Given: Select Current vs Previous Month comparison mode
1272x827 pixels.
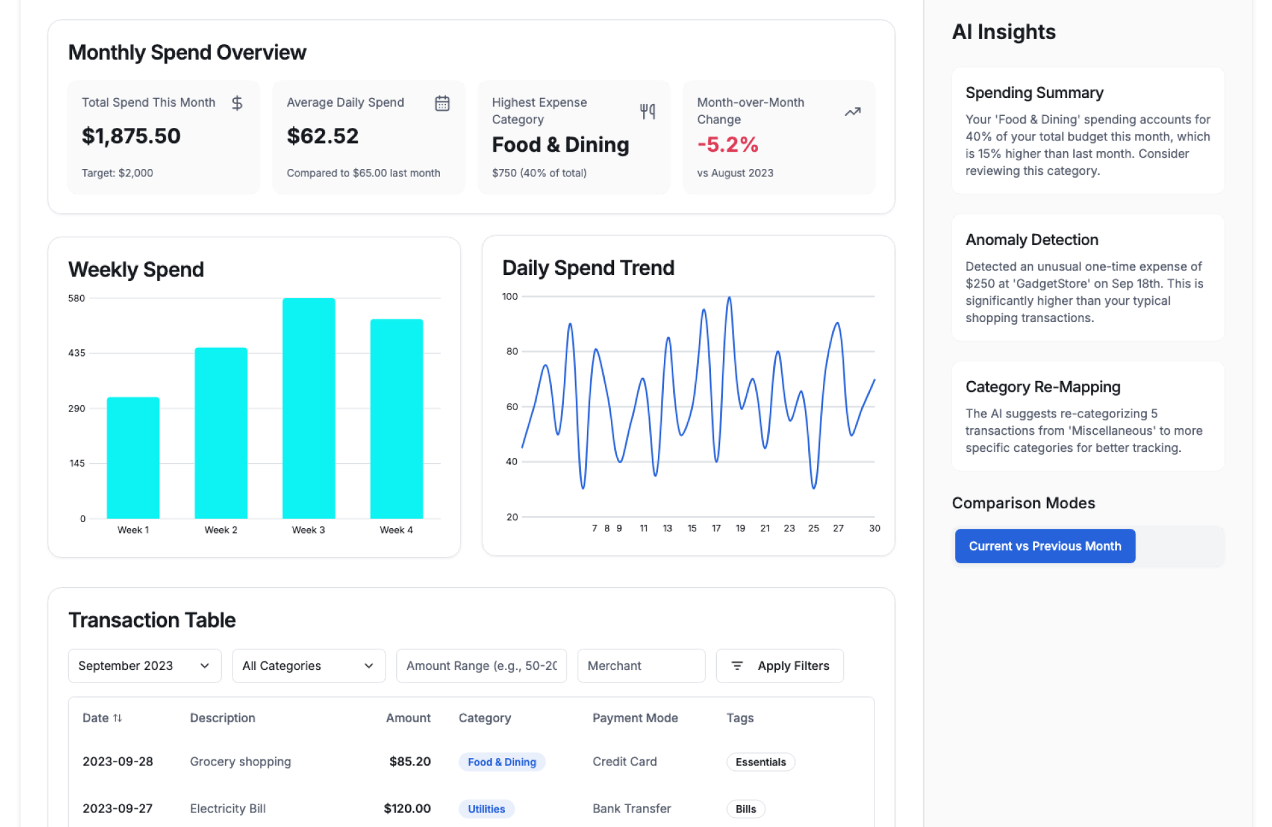Looking at the screenshot, I should click(x=1044, y=546).
